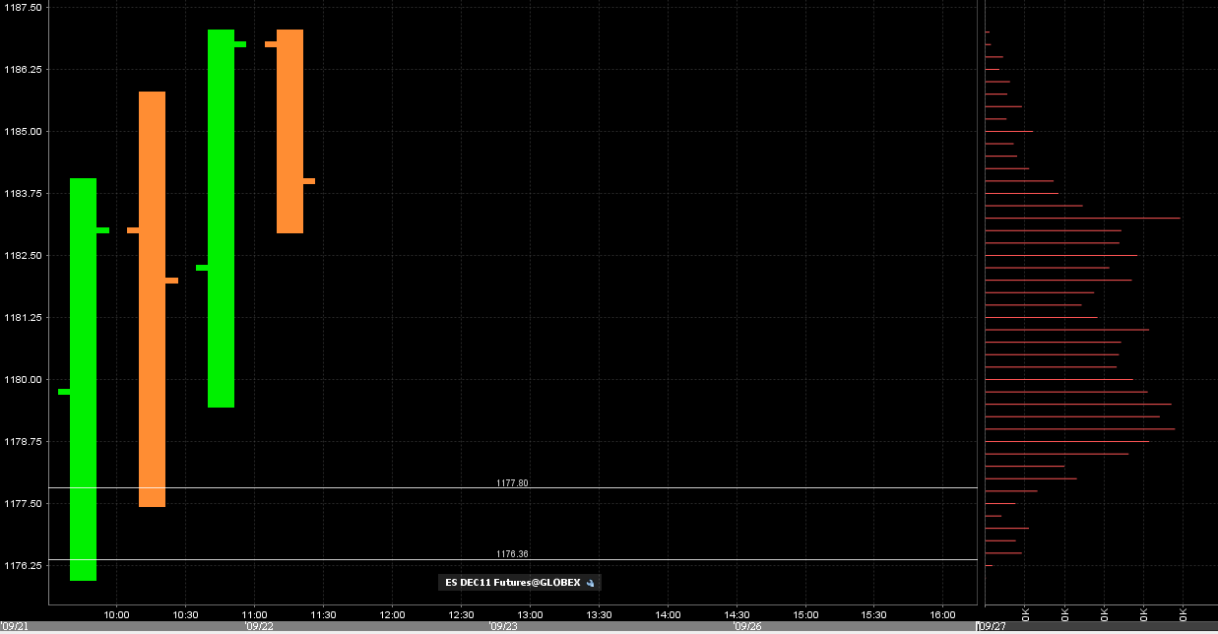The width and height of the screenshot is (1218, 634).
Task: Click the wrench icon beside the ES DEC11 label
Action: (590, 583)
